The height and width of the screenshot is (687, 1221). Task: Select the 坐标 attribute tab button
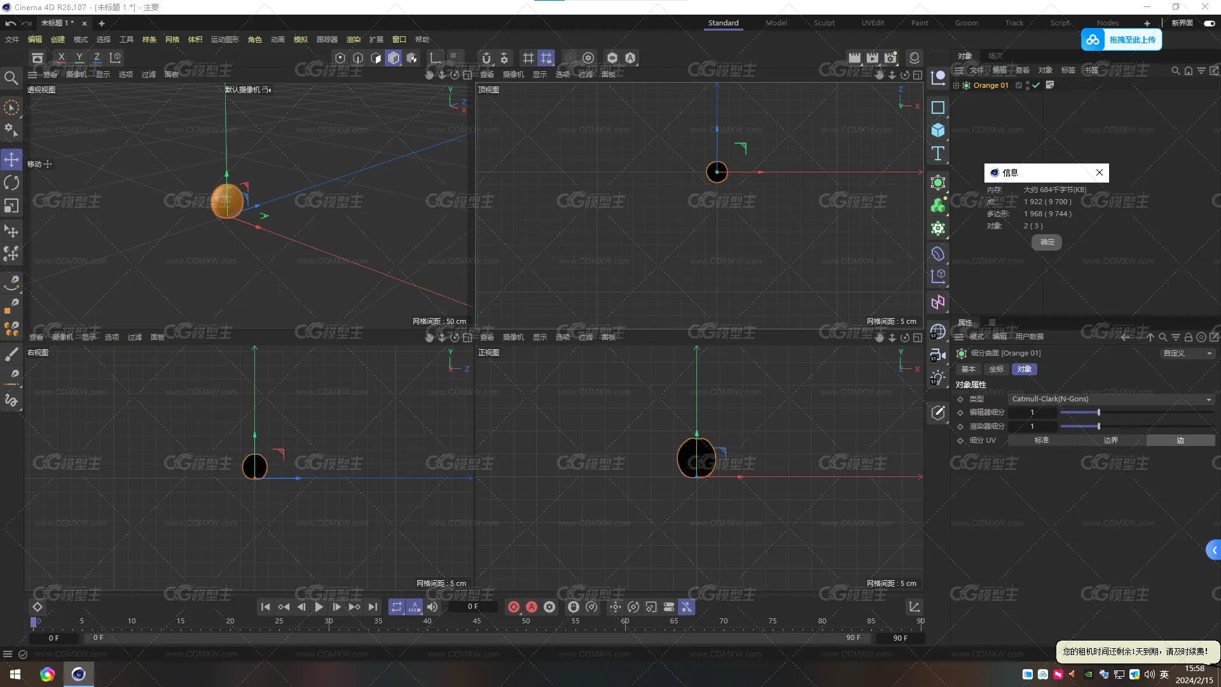(x=996, y=369)
